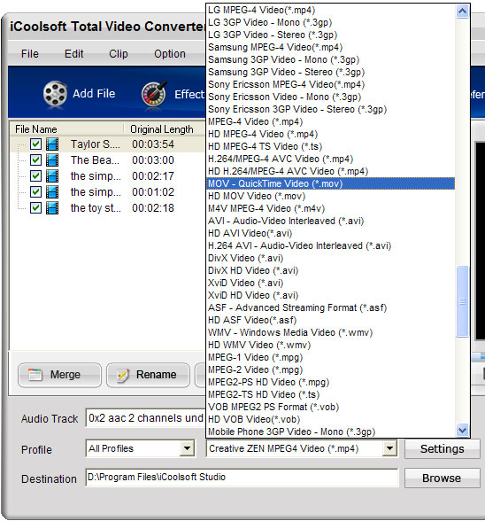Click the format list scrollbar thumb
Image resolution: width=485 pixels, height=521 pixels.
tap(462, 301)
